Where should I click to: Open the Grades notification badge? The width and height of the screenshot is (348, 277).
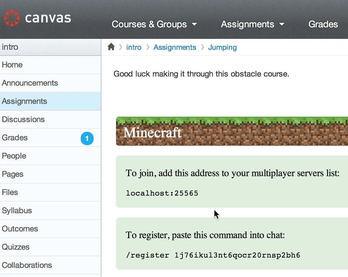(x=87, y=138)
